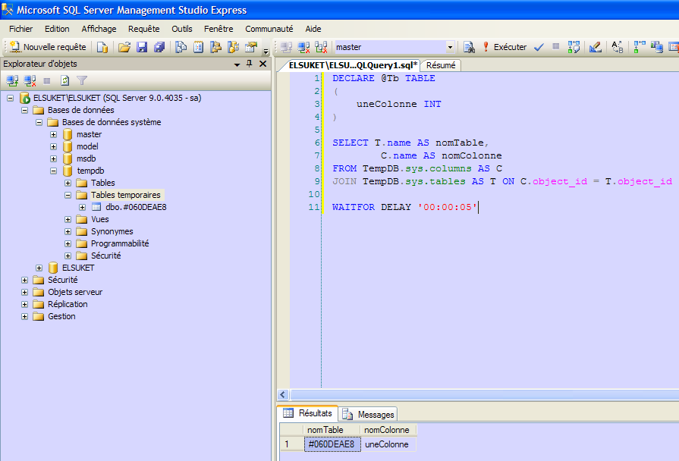Switch to the Messages tab

(x=369, y=415)
